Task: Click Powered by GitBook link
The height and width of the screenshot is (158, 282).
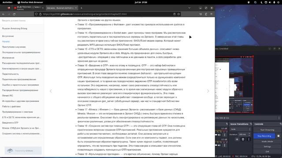Action: [x=23, y=151]
